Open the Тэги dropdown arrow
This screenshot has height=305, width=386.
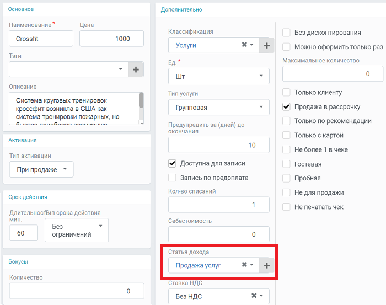point(121,69)
